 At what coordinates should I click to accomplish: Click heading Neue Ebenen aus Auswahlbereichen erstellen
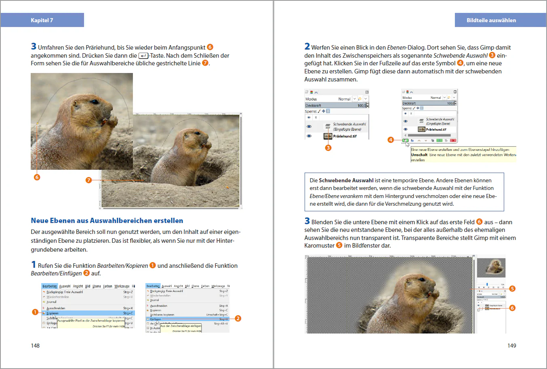(107, 221)
